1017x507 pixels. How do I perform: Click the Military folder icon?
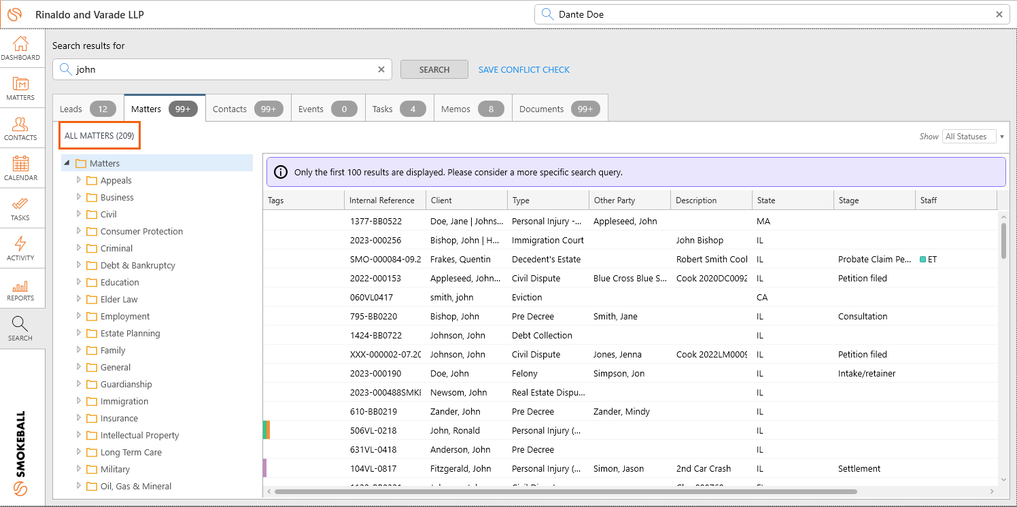pos(92,469)
